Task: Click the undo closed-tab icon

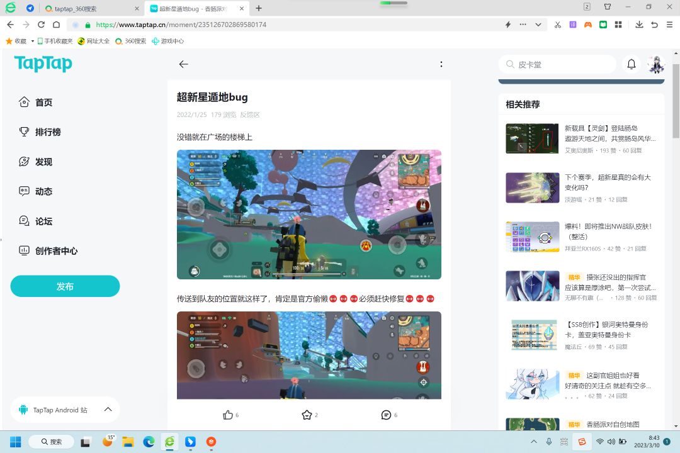Action: pyautogui.click(x=654, y=25)
